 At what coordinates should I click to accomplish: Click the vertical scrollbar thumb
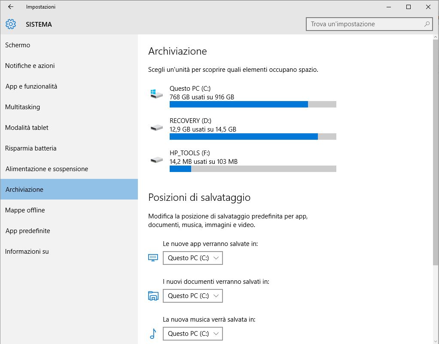(436, 150)
